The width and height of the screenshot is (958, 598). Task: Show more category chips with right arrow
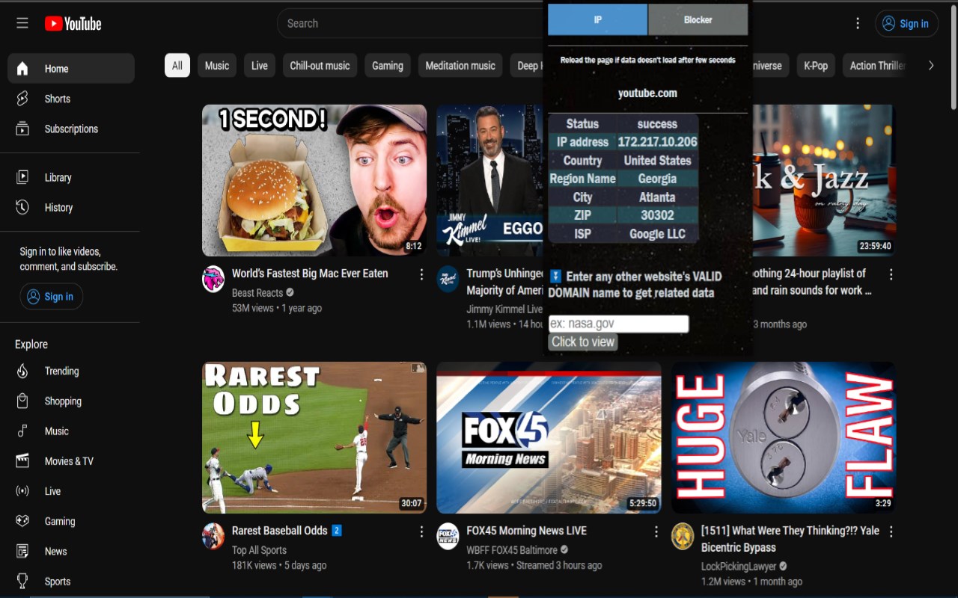tap(931, 66)
